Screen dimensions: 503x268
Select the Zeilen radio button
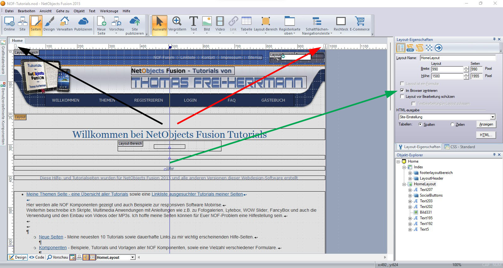pyautogui.click(x=452, y=125)
